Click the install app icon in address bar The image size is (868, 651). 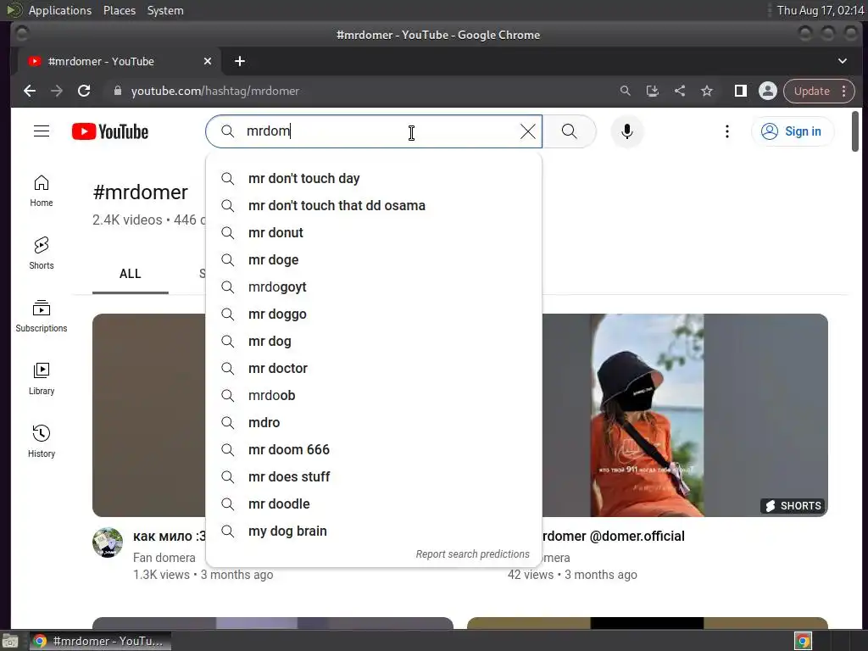652,91
